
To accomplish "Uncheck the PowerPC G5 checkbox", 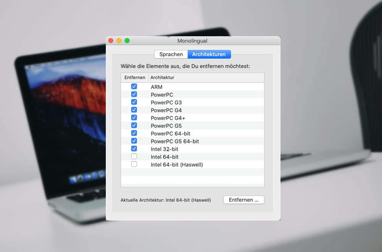I will tap(134, 126).
